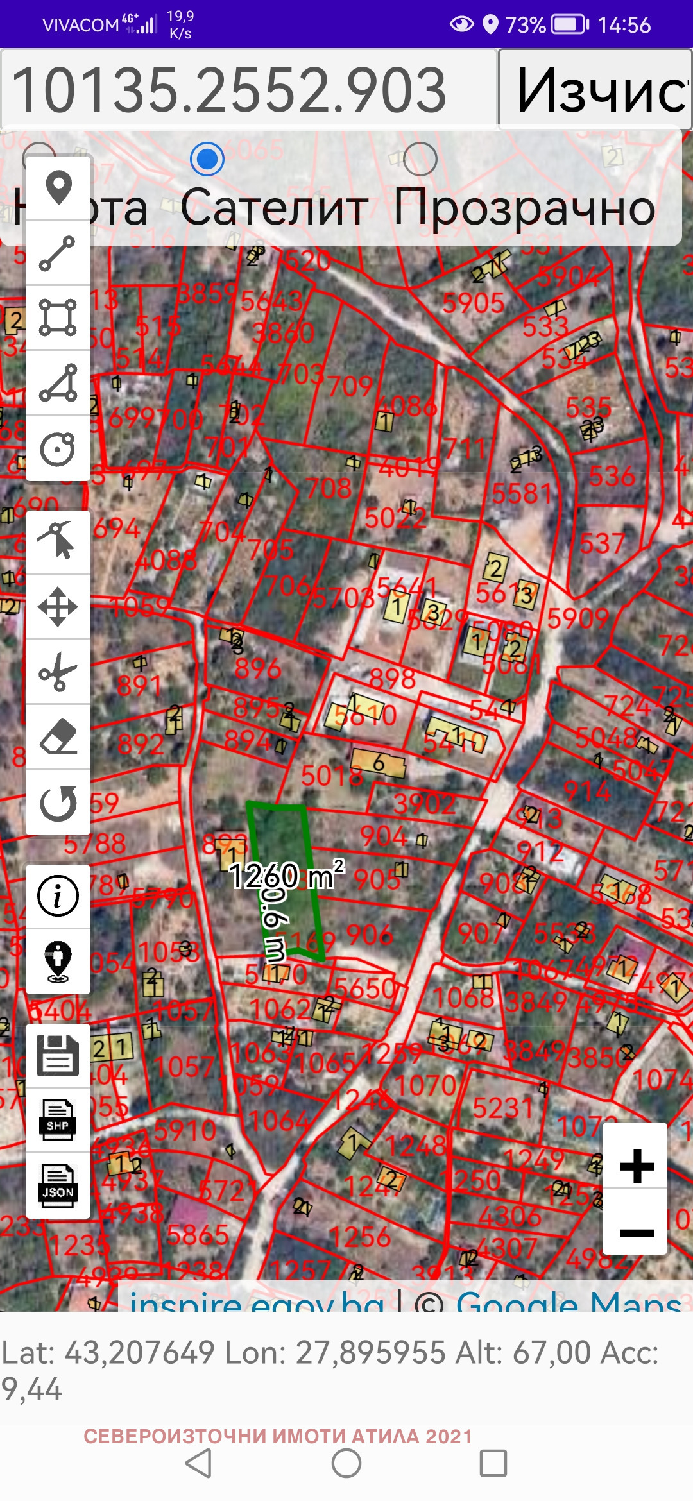693x1501 pixels.
Task: Save with the floppy disk icon
Action: coord(58,1055)
